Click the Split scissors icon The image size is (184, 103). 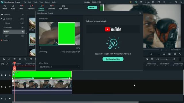20,59
